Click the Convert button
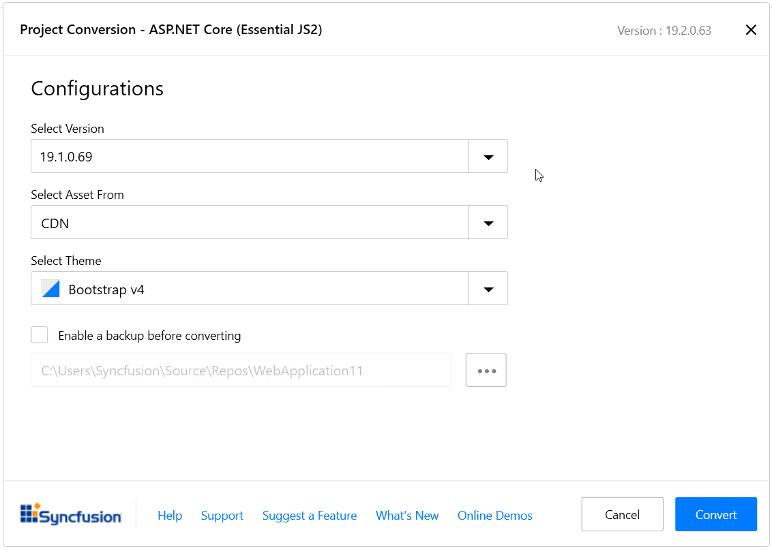772x549 pixels. tap(716, 514)
